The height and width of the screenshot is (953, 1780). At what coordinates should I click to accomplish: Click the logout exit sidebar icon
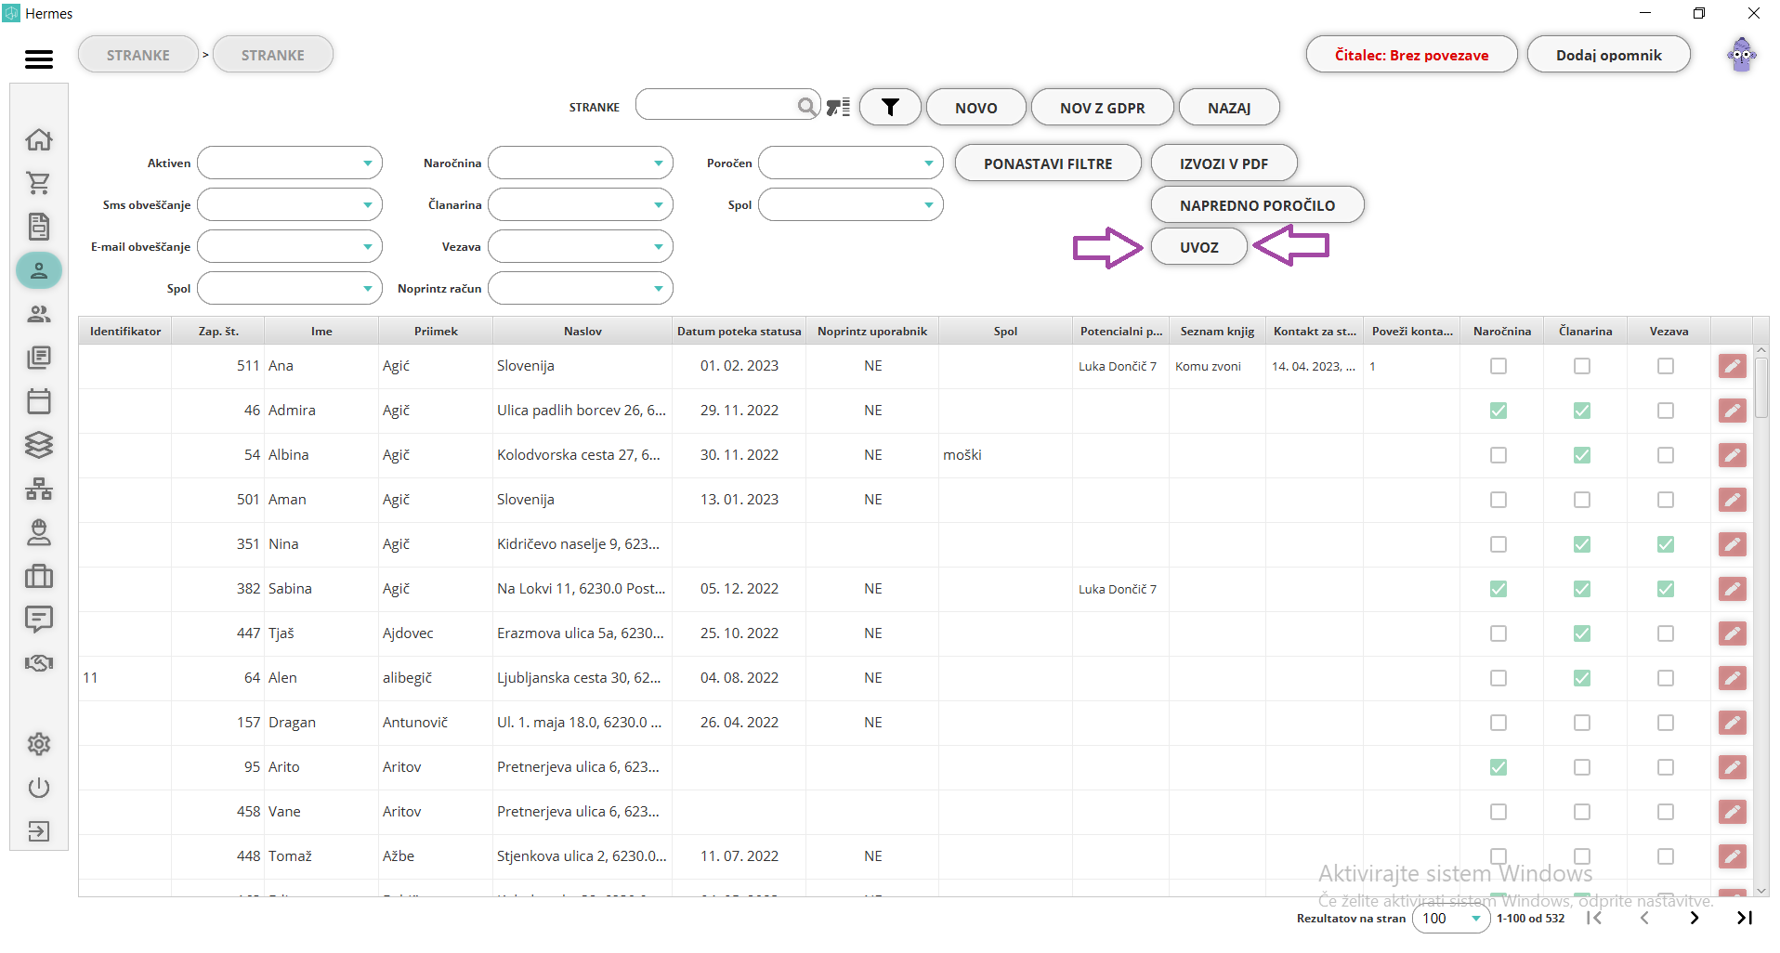tap(39, 831)
